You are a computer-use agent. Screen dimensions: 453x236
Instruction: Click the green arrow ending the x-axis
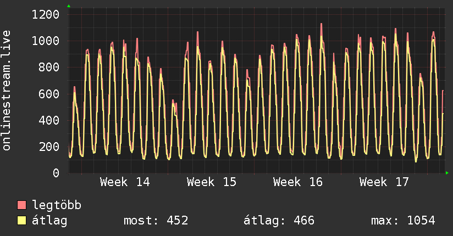448,173
